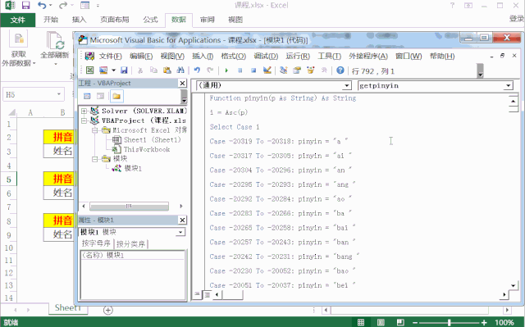Select ThisWorkbook in project tree
The width and height of the screenshot is (525, 327).
tap(147, 149)
